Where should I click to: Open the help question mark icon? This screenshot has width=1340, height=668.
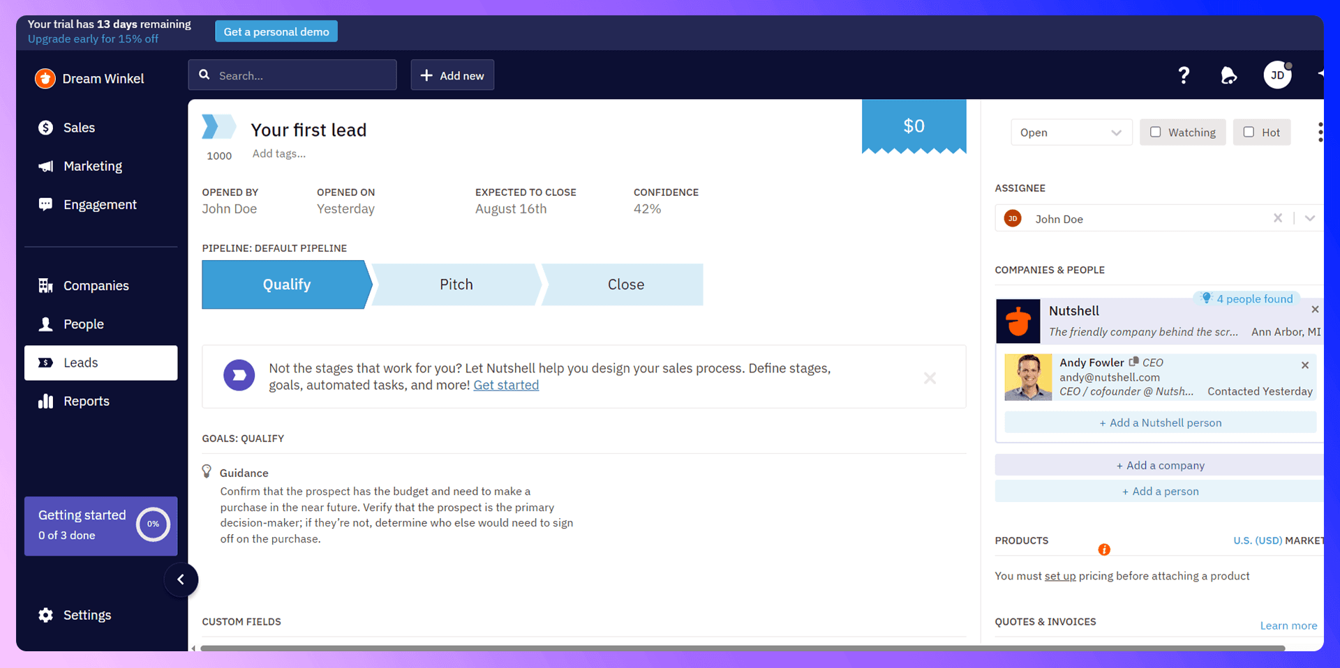1184,75
